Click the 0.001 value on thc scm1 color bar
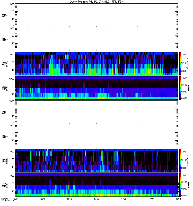 click(184, 195)
